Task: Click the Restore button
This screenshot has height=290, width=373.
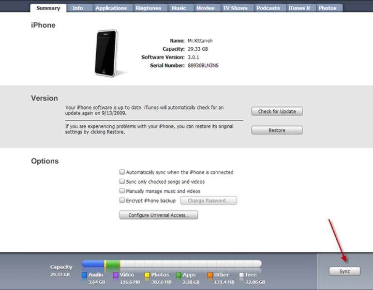Action: [277, 130]
